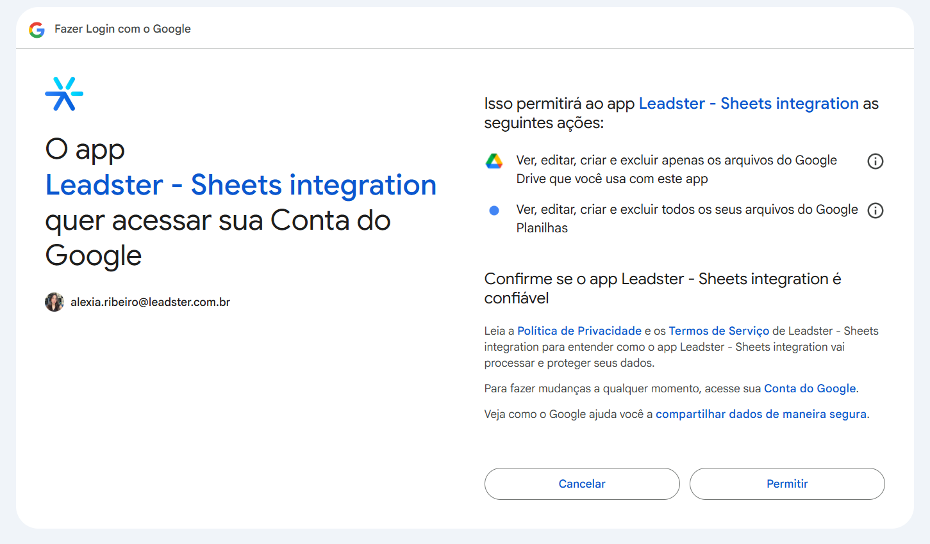
Task: Click Leadster - Sheets integration link in permissions intro
Action: (x=749, y=104)
